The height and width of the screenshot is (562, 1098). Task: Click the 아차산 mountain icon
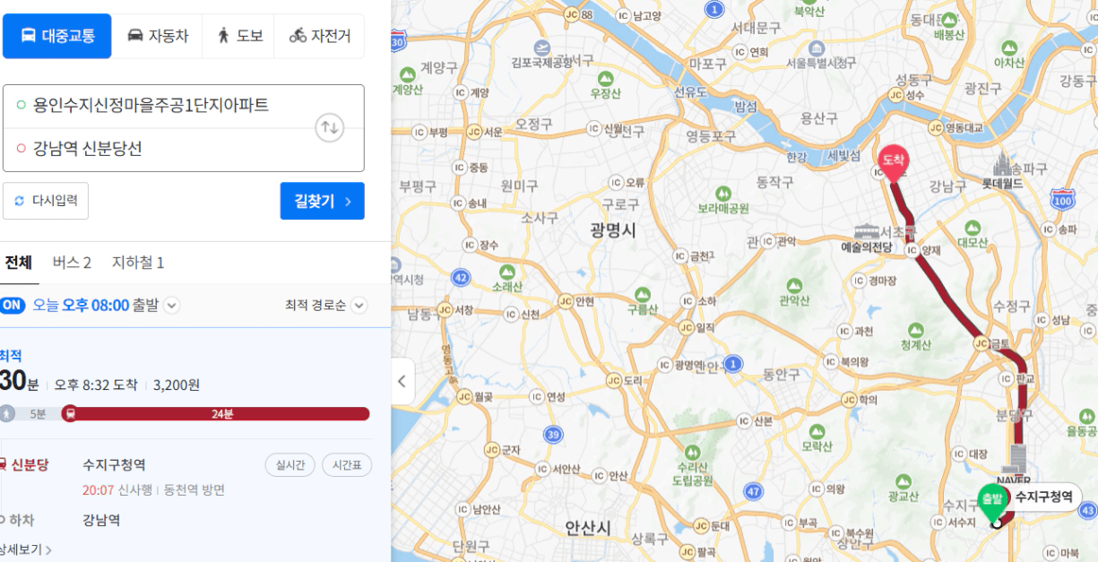pos(1008,48)
